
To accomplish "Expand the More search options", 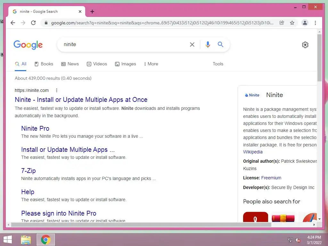I will pyautogui.click(x=151, y=64).
